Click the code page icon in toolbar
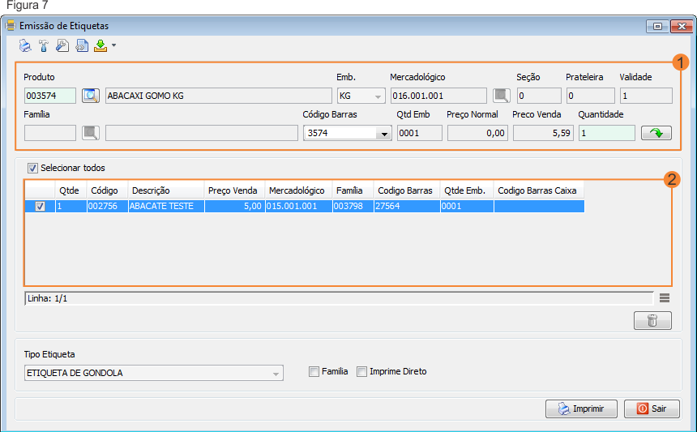This screenshot has width=697, height=432. point(81,46)
